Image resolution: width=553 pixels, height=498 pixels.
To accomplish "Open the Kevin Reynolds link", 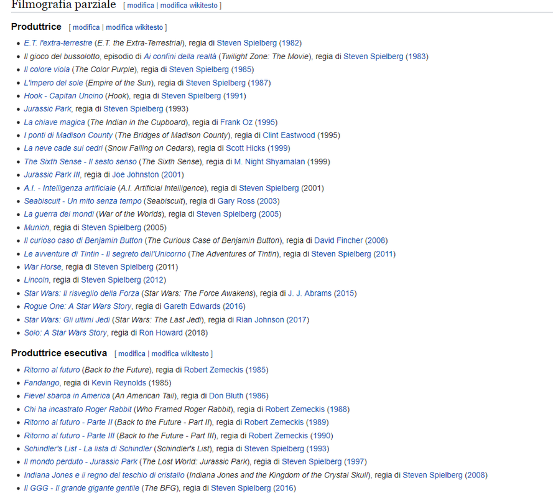I will (119, 383).
